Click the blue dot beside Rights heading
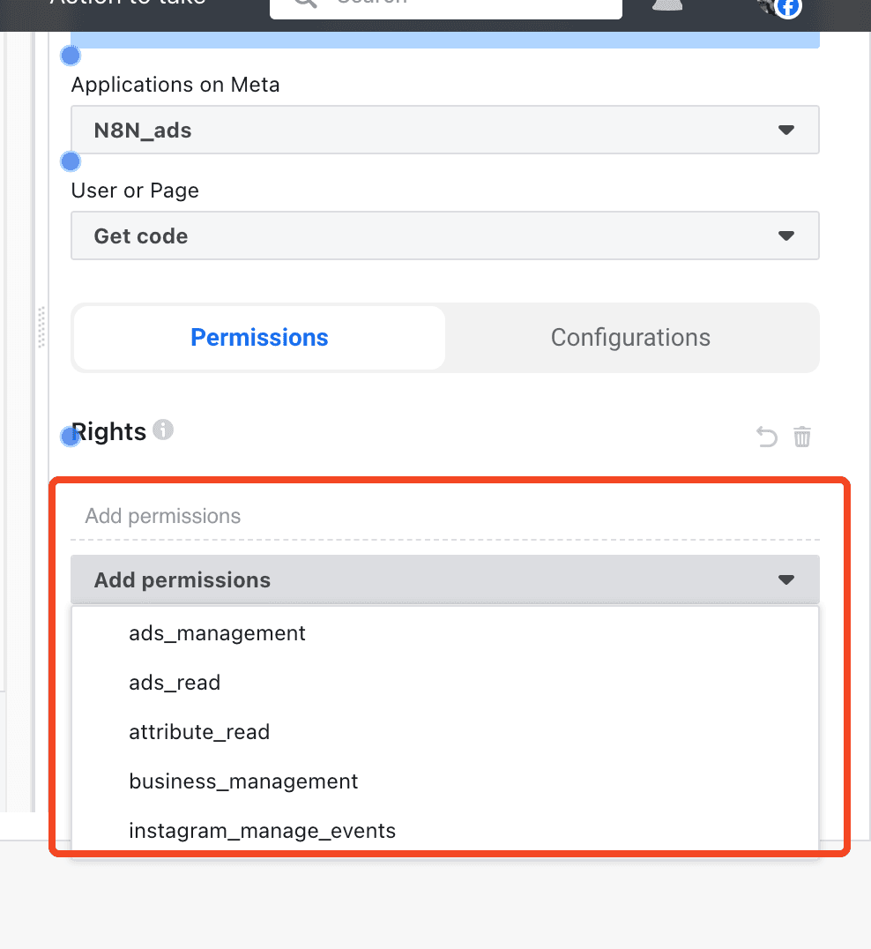This screenshot has height=949, width=871. coord(70,437)
